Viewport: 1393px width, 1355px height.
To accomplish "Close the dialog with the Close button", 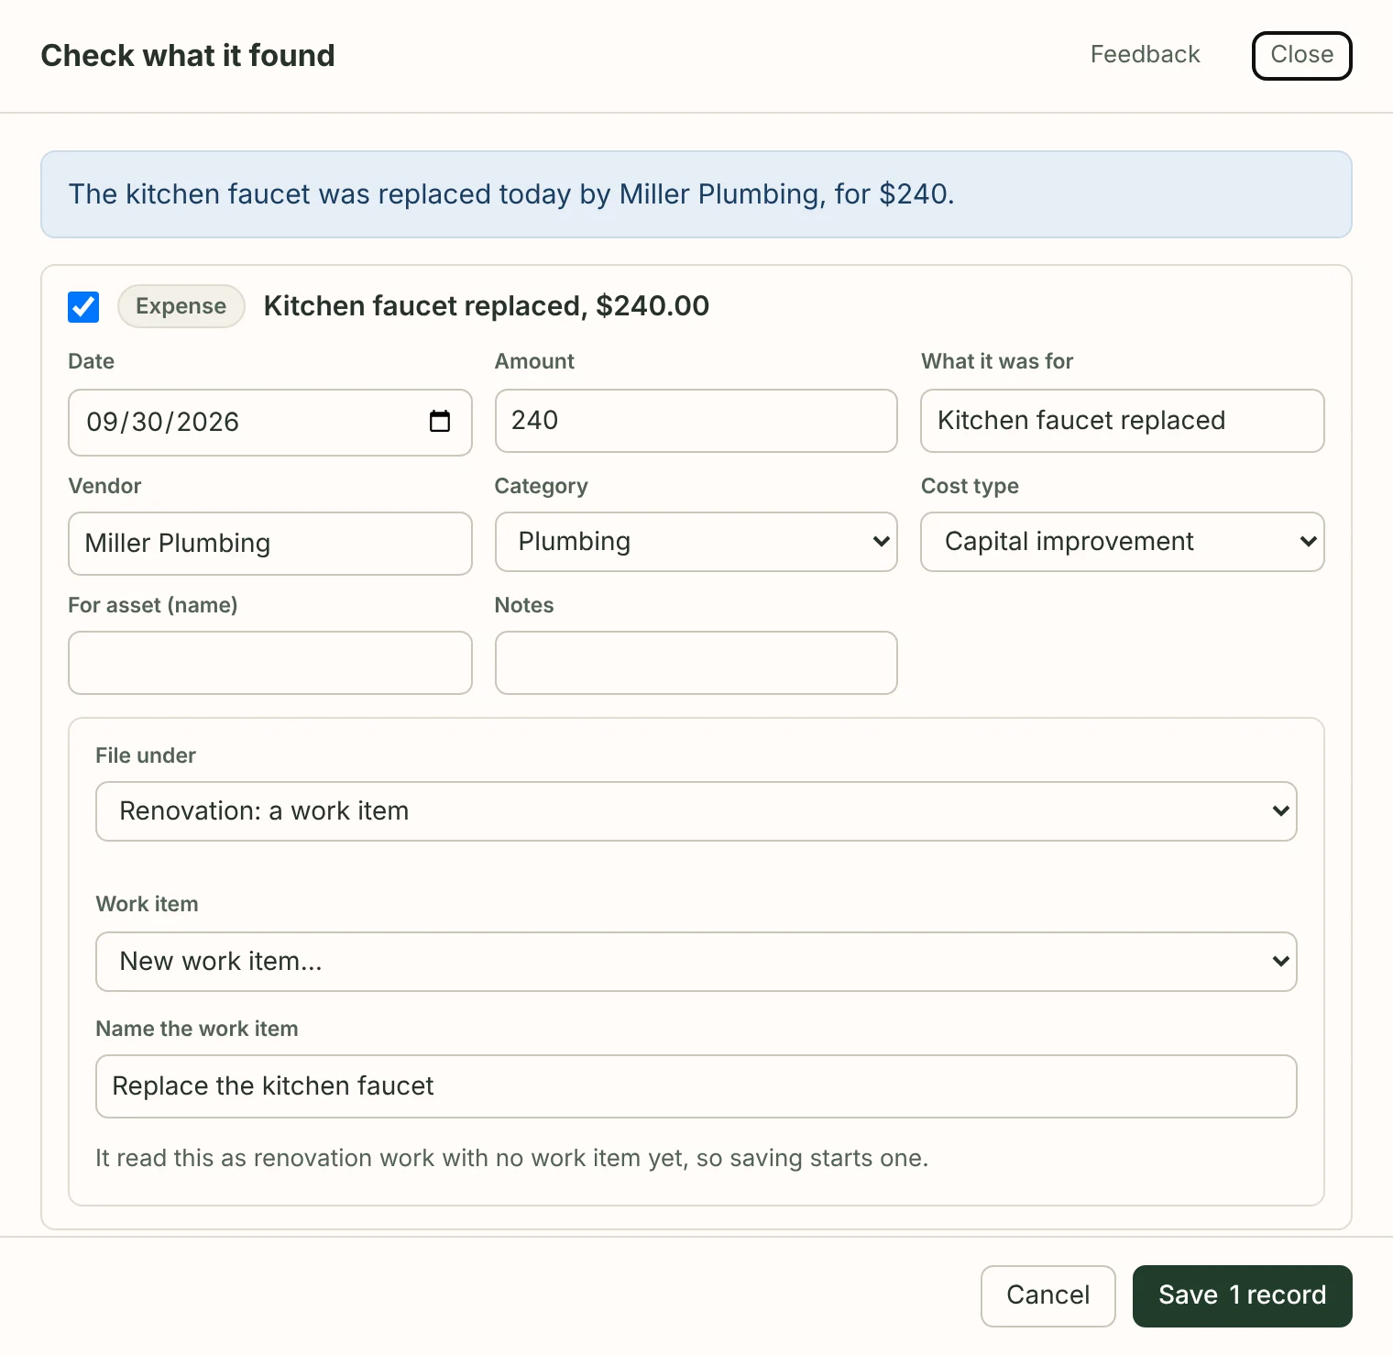I will pos(1301,56).
